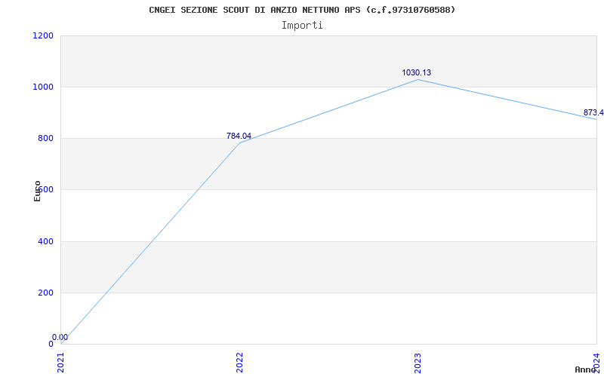Click the 873.4 data label
The image size is (604, 377).
point(593,112)
